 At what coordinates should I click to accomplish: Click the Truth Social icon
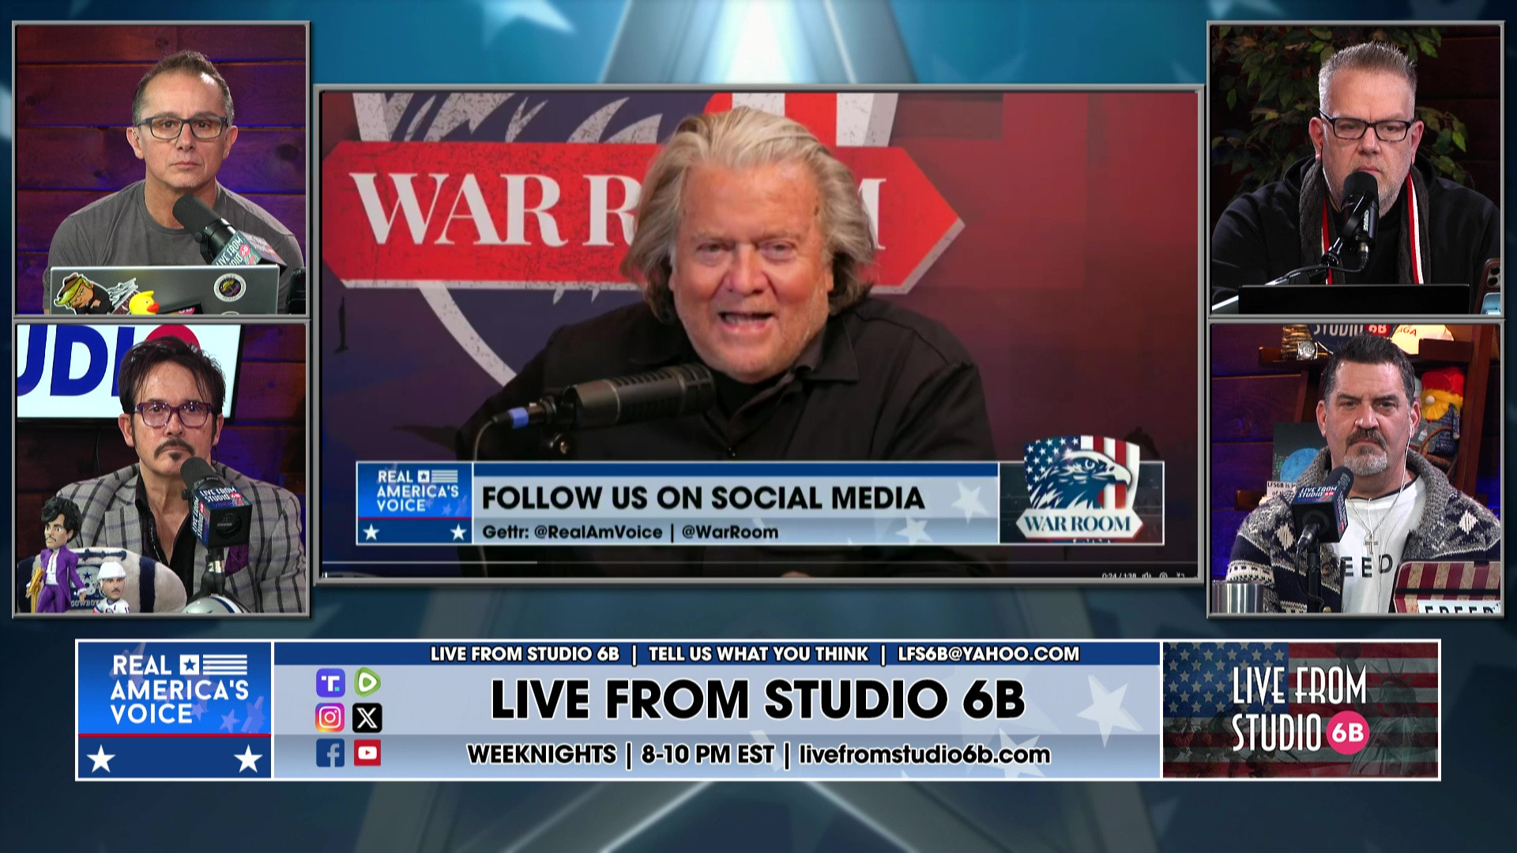coord(329,682)
